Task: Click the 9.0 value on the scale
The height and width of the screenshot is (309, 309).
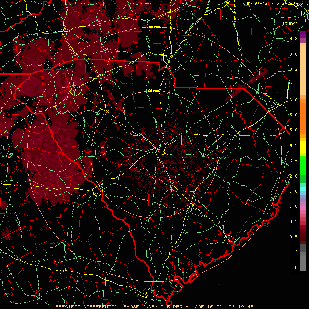Action: click(294, 54)
